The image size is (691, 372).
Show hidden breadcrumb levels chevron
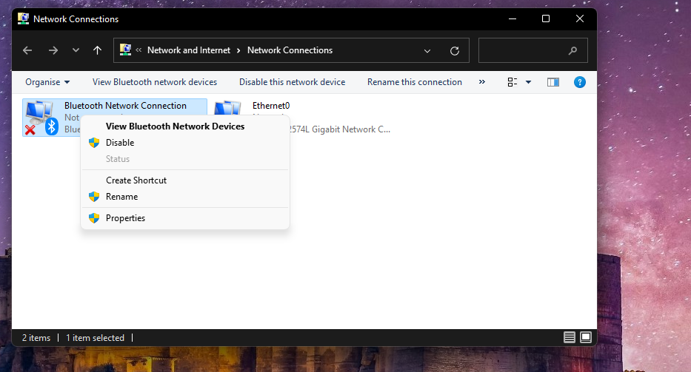pyautogui.click(x=138, y=50)
